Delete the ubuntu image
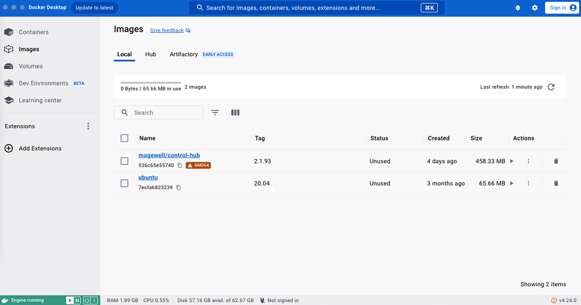The height and width of the screenshot is (305, 581). pyautogui.click(x=556, y=183)
